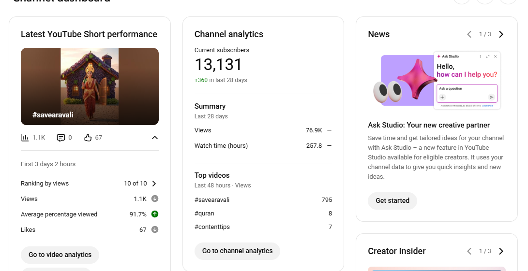Collapse the Short performance details chevron
Viewport: 528px width, 271px height.
155,138
